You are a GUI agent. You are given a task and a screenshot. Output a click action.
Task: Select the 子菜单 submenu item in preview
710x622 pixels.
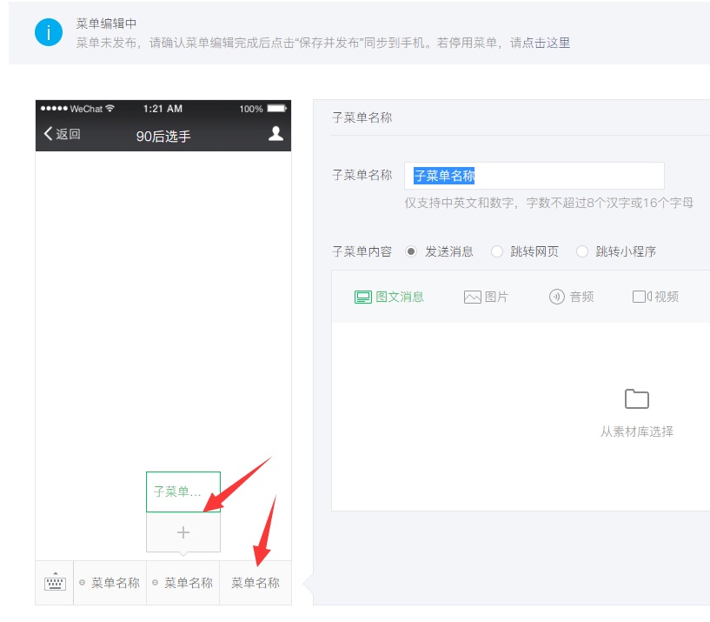tap(182, 492)
